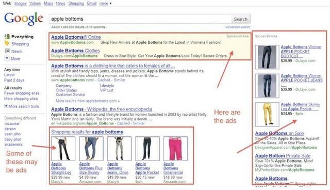Open the Lifestyle sitelink
Image resolution: width=330 pixels, height=190 pixels.
coord(107,86)
